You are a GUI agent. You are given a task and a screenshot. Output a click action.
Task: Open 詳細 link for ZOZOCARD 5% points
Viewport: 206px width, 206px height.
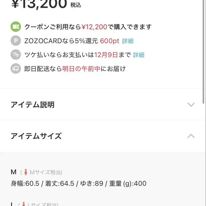tap(128, 41)
